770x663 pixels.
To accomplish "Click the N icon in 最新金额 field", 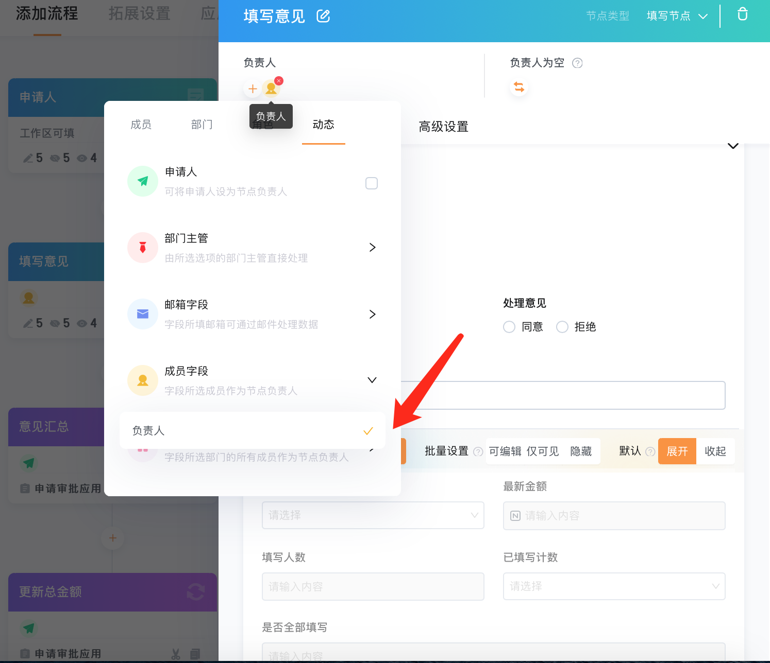I will point(515,516).
